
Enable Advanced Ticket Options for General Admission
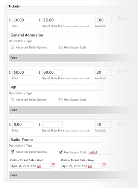(12, 47)
